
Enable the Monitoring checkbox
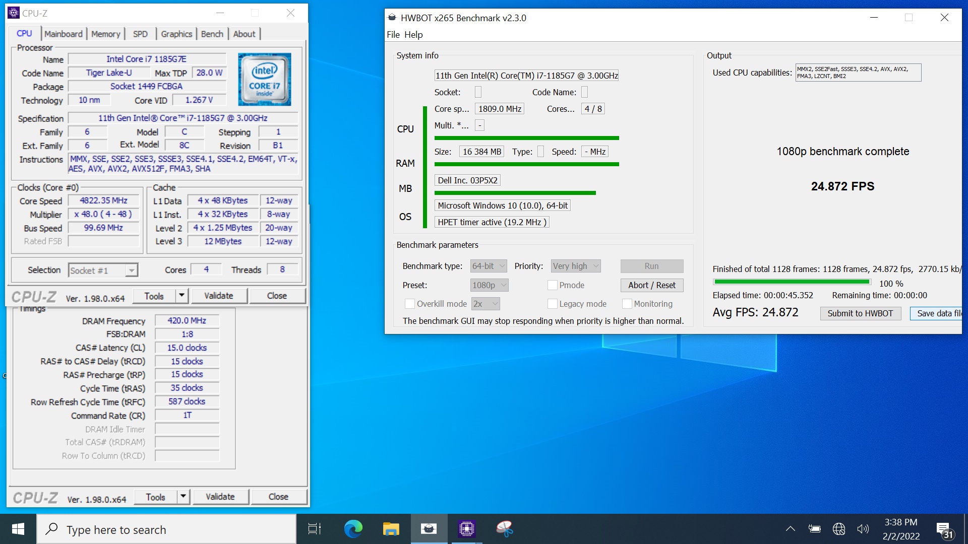627,304
